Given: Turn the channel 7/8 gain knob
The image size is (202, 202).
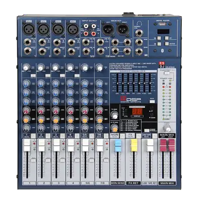Looking at the screenshot, I should (99, 68).
